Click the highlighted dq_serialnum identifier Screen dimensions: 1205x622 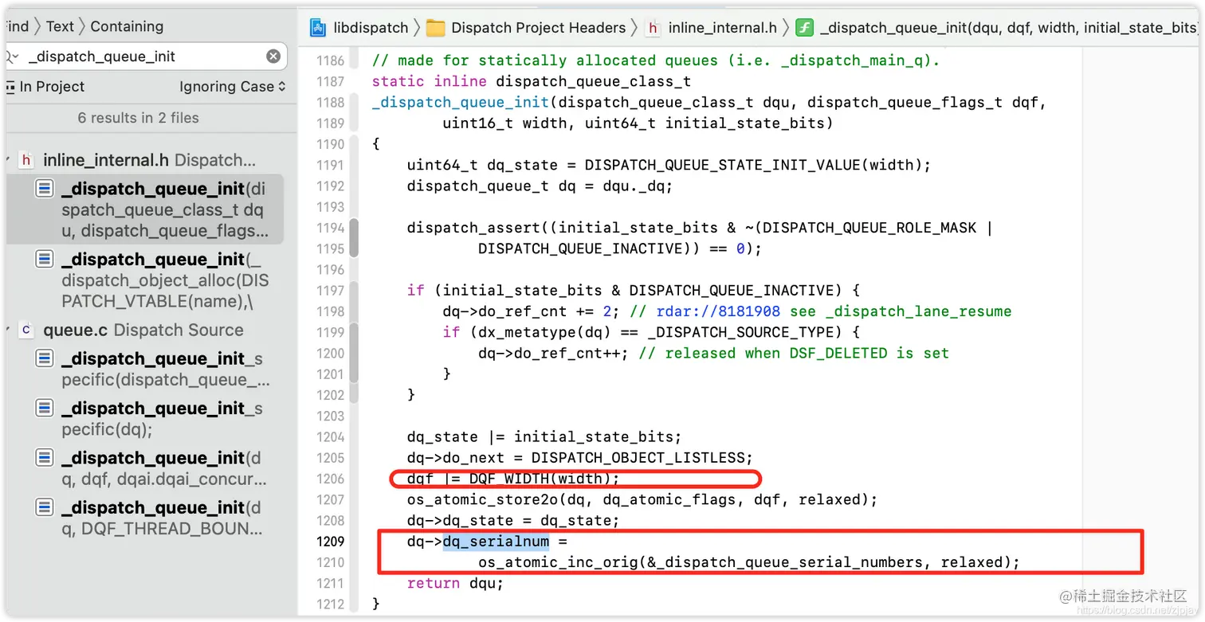(x=496, y=542)
